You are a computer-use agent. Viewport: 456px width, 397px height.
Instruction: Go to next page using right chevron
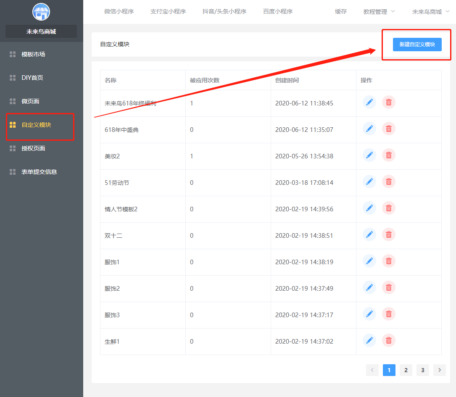coord(440,370)
